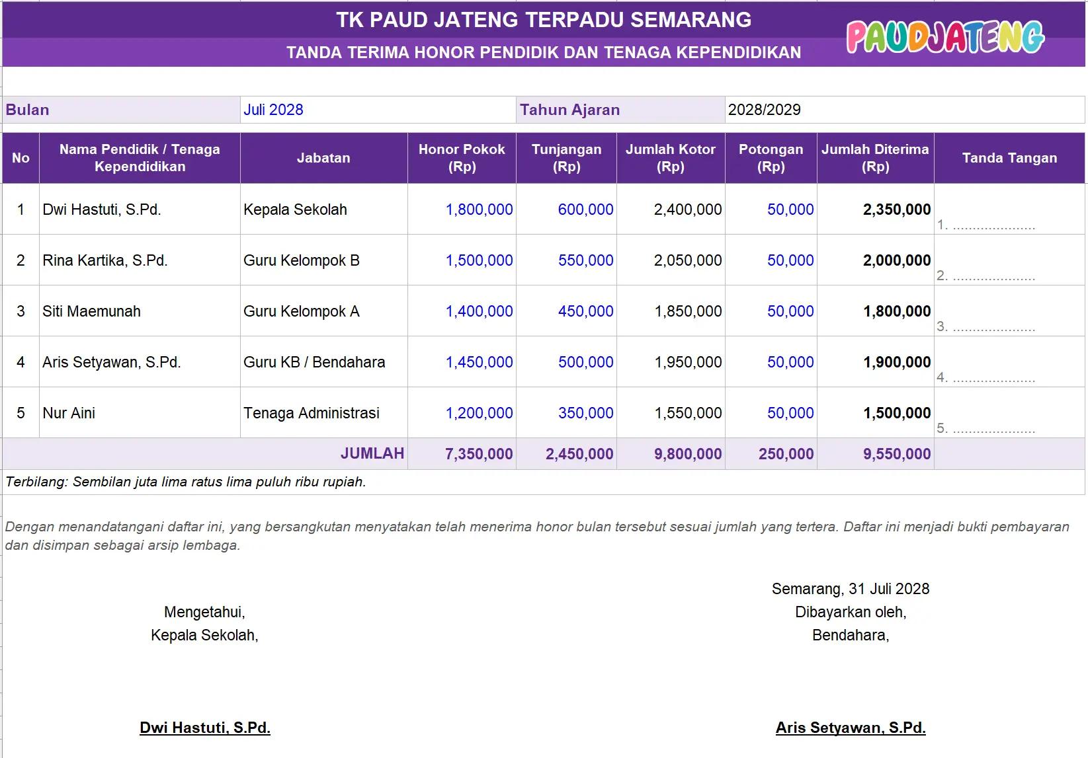Select total potongan 250,000
Screen dimensions: 1088x758
pyautogui.click(x=771, y=454)
